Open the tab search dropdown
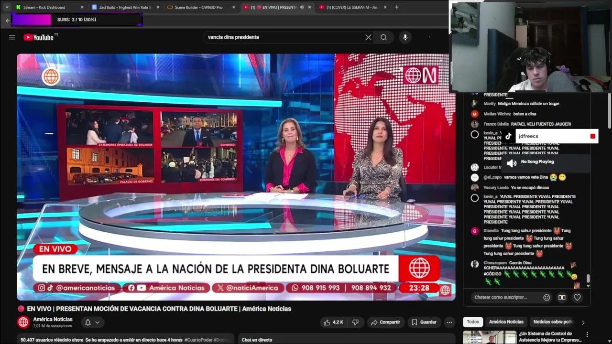612x344 pixels. [7, 7]
